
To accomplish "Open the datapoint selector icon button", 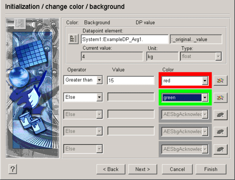I will (72, 39).
